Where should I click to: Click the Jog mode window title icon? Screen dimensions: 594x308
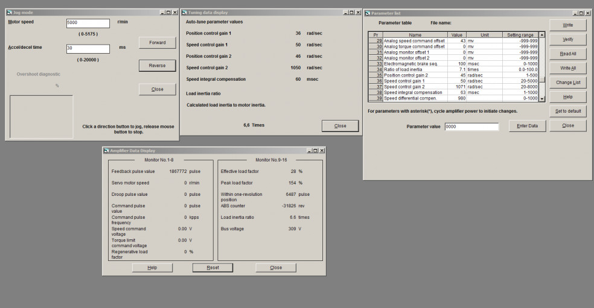click(10, 13)
